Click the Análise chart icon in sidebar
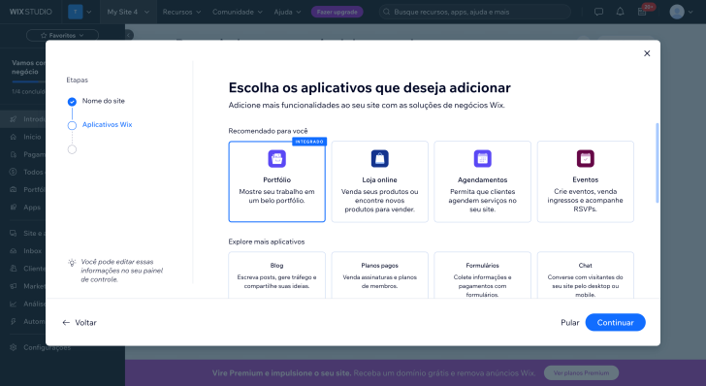Viewport: 706px width, 386px height. 14,304
